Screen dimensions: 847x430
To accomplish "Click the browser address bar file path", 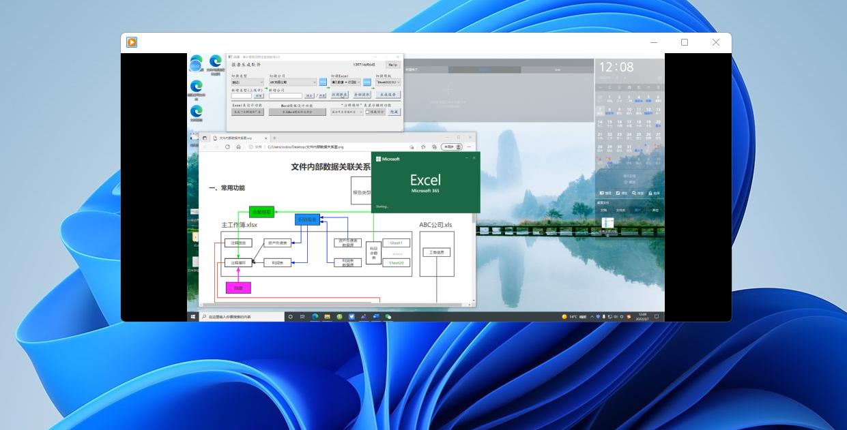I will (x=305, y=147).
